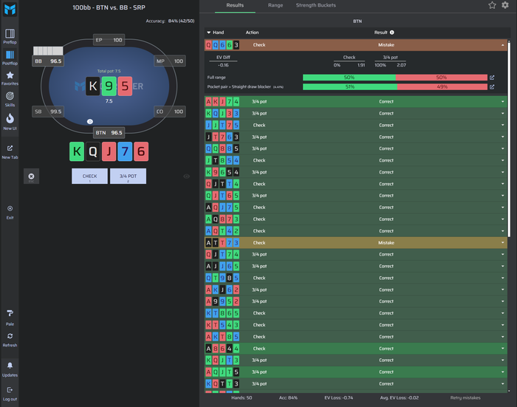Open Pocket pair straight draw blocker external link
The width and height of the screenshot is (517, 407).
pyautogui.click(x=492, y=87)
